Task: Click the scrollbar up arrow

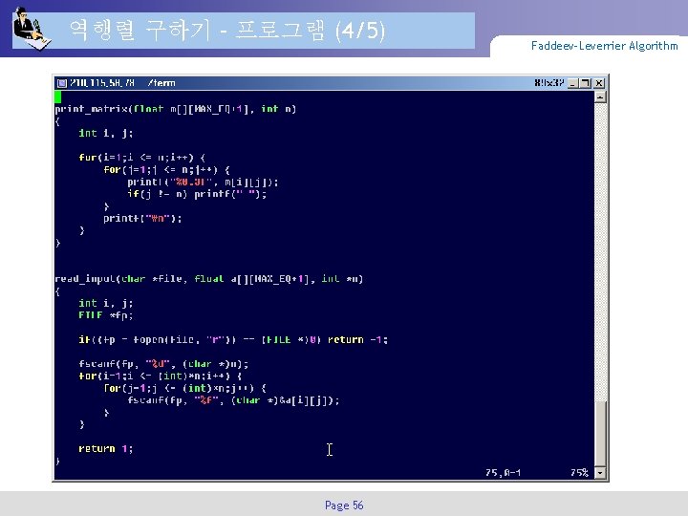Action: pos(600,97)
